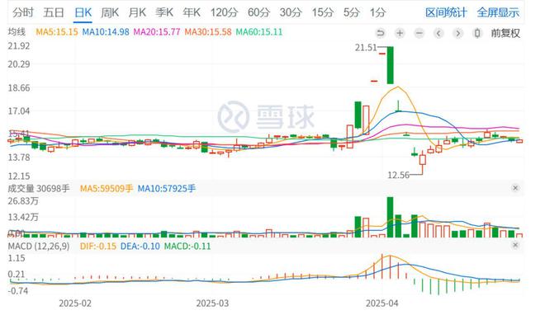Close the MACD indicator panel

[x=515, y=245]
